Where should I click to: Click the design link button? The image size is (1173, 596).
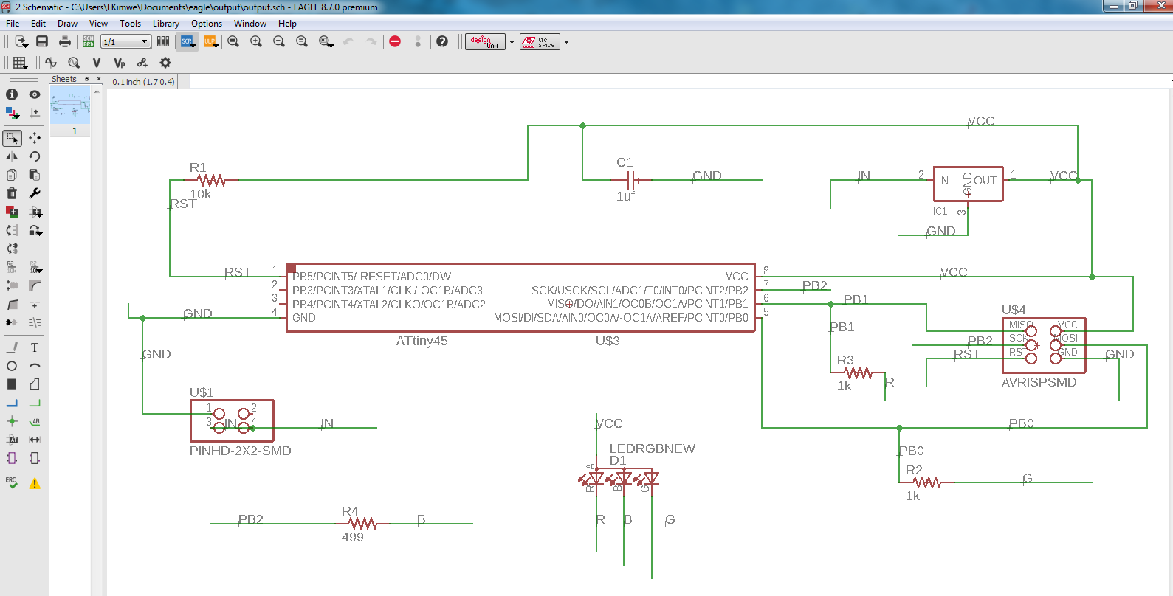click(x=485, y=41)
